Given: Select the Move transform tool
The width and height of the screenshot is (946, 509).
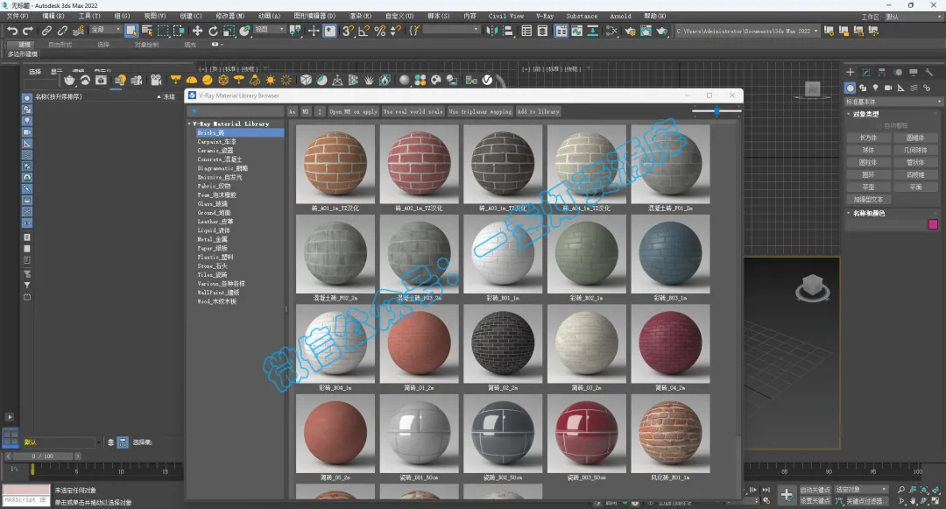Looking at the screenshot, I should pos(197,31).
